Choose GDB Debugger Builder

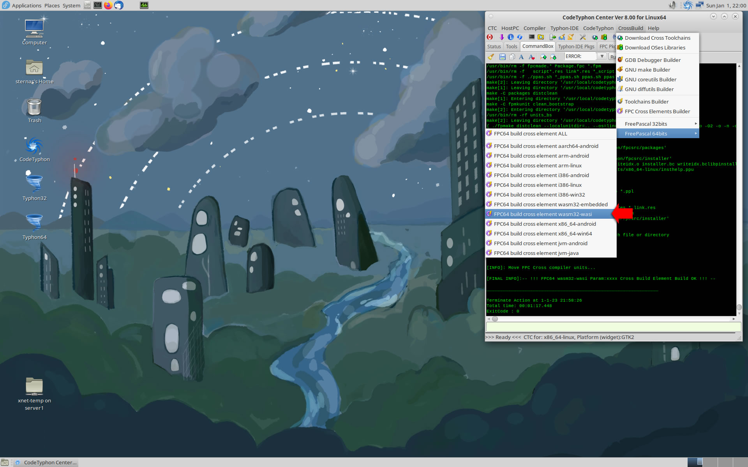pos(658,60)
